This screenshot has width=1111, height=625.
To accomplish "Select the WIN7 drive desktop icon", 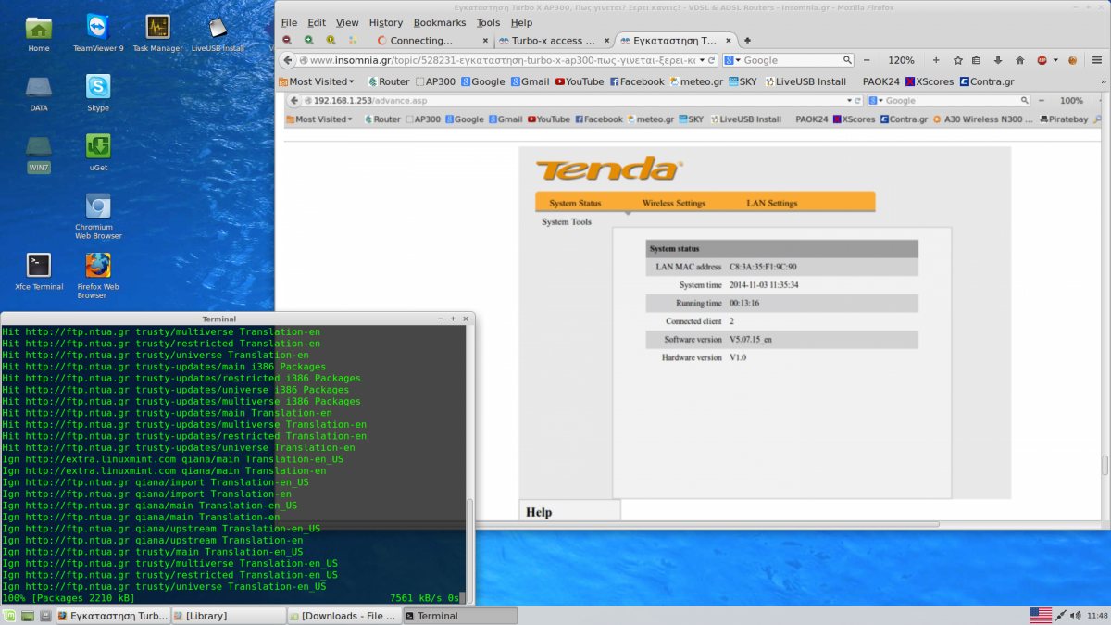I will pyautogui.click(x=39, y=153).
